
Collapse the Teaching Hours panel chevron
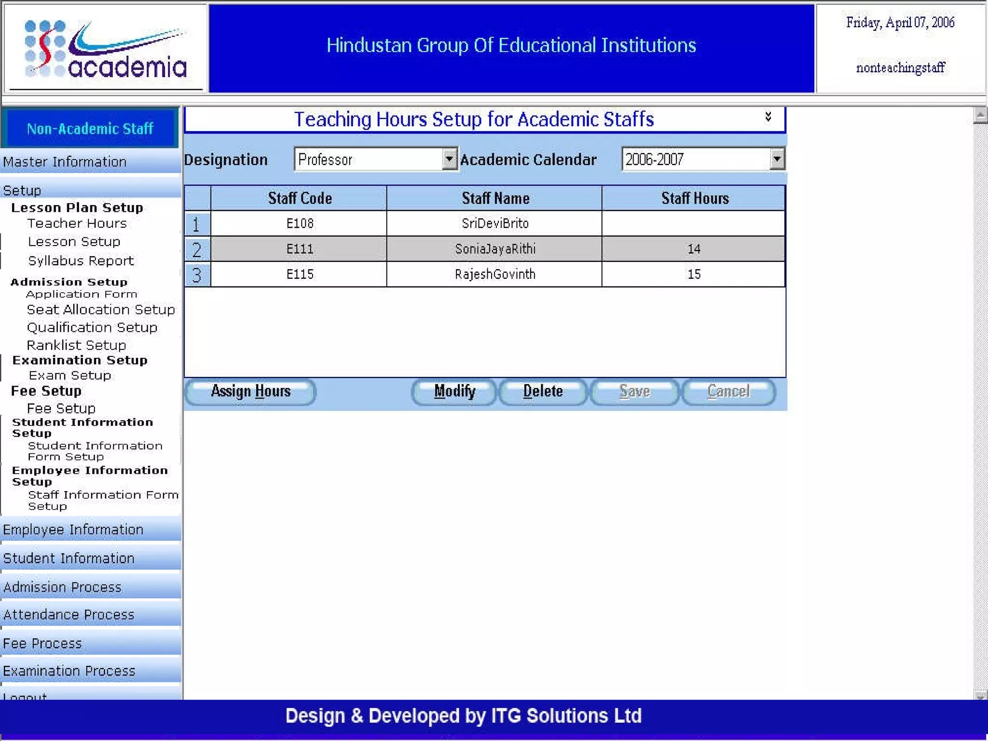[x=768, y=117]
